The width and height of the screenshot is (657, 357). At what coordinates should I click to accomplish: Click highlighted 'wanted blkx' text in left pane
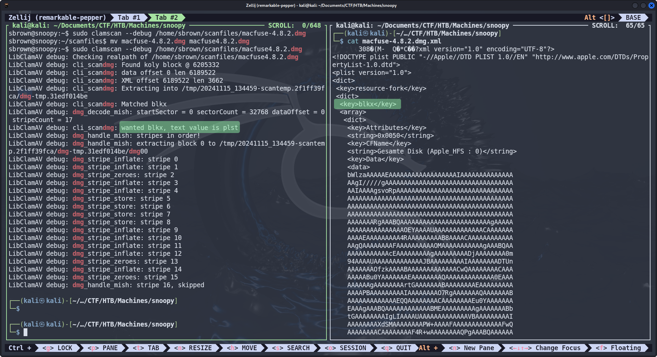[179, 128]
